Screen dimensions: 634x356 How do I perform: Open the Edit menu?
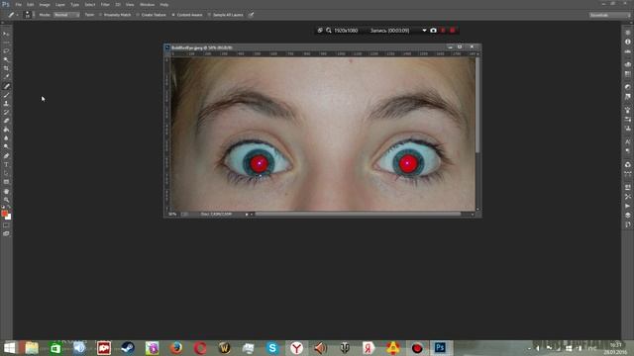31,4
